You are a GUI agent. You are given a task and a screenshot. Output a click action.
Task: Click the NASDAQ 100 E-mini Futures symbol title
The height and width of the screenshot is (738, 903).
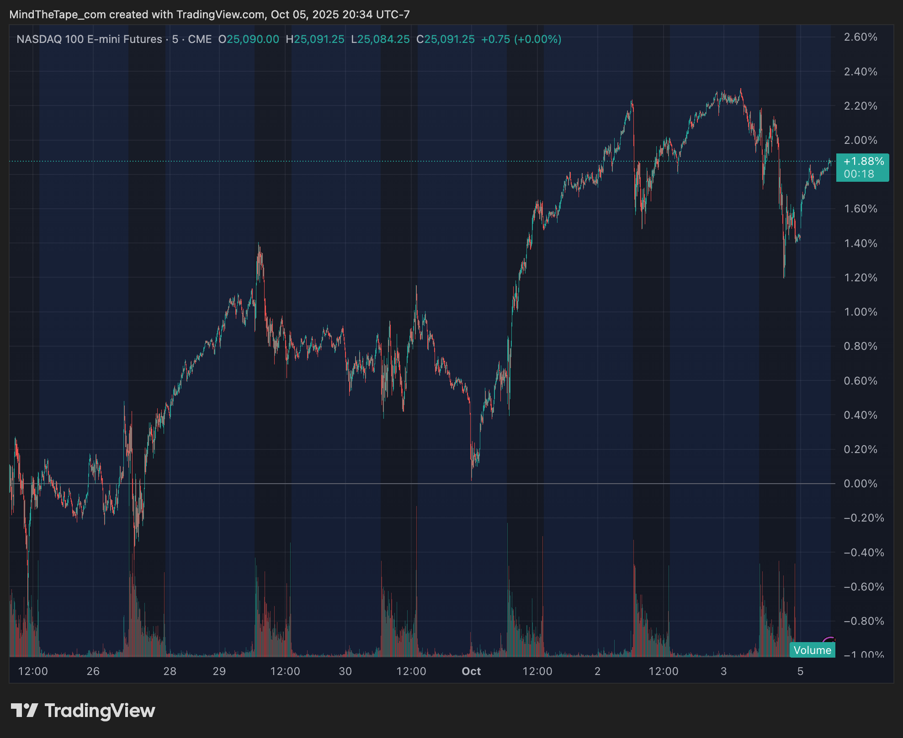[x=89, y=39]
